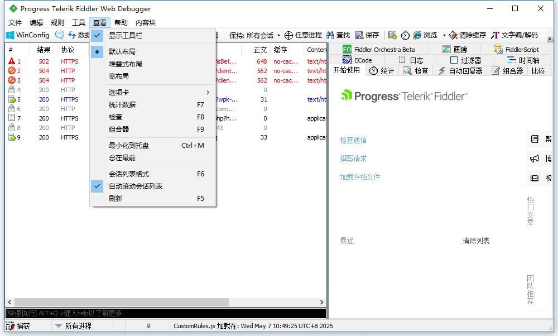Choose 最小化到托盘 from the menu

click(x=153, y=145)
